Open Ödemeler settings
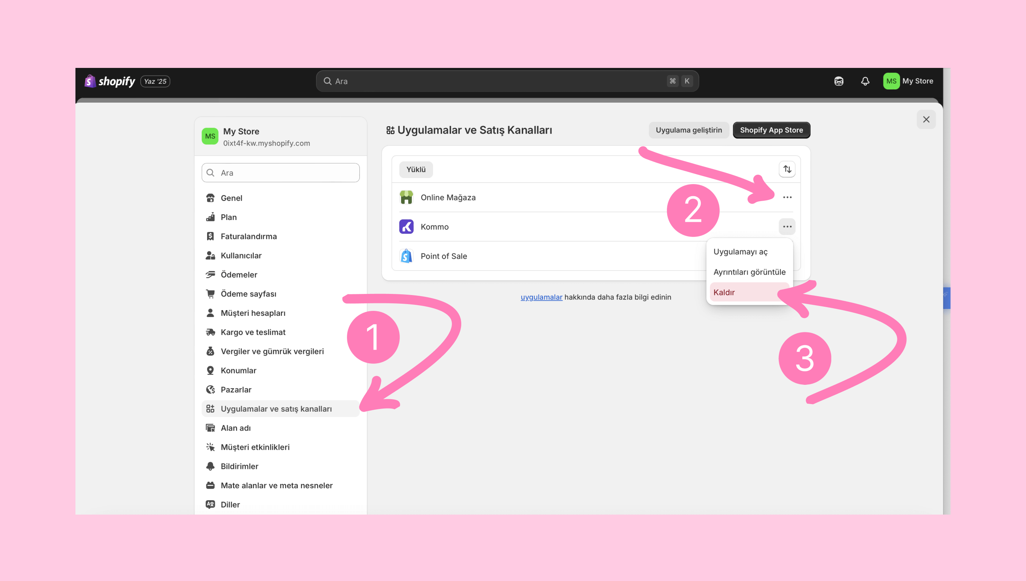The height and width of the screenshot is (581, 1026). click(x=280, y=275)
